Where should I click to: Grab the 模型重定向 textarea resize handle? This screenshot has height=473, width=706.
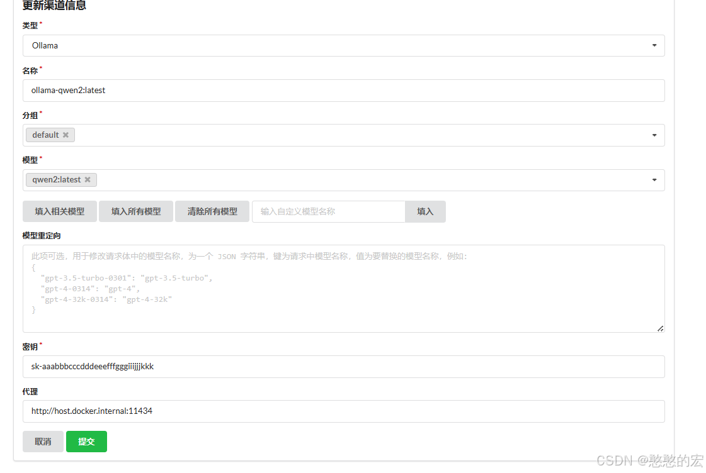[660, 329]
